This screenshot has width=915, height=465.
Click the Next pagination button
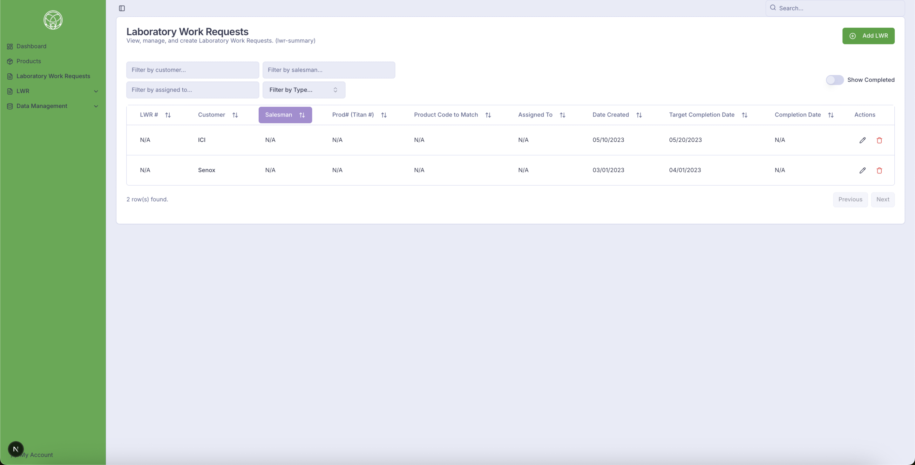[882, 200]
